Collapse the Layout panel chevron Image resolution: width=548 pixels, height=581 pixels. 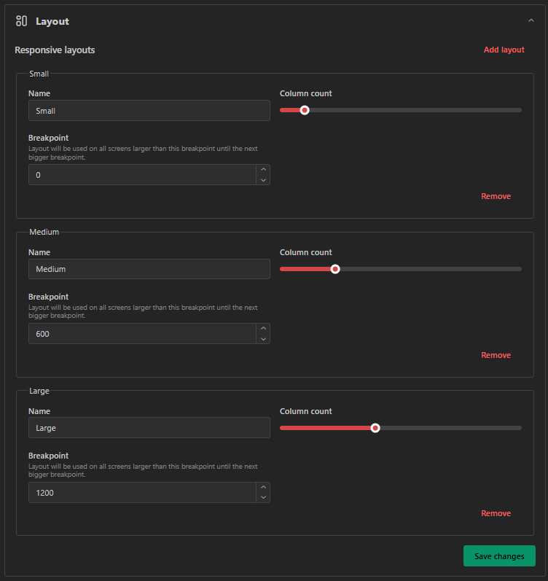tap(531, 21)
